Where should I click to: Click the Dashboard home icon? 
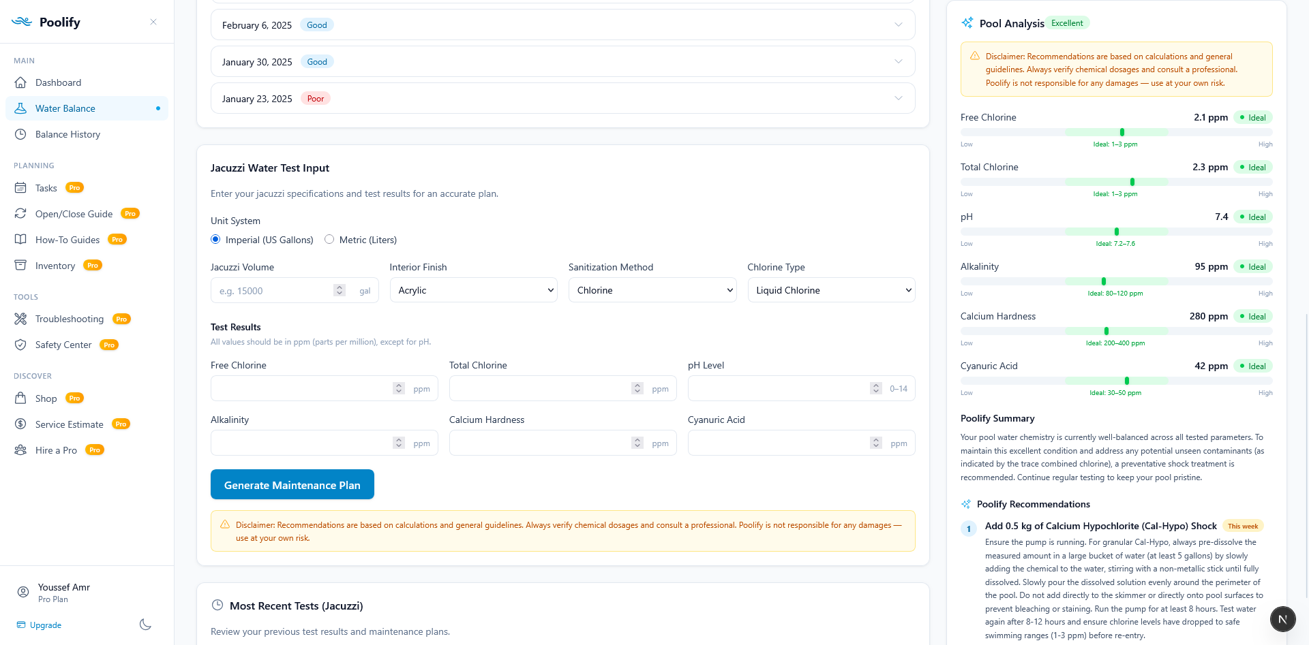pos(20,82)
